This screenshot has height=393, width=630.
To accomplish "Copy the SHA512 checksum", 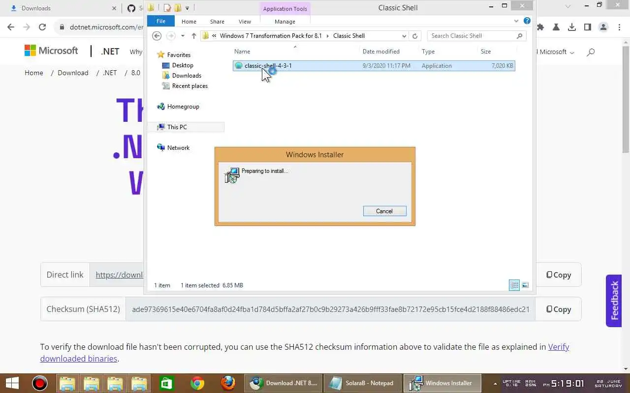I will coord(559,309).
